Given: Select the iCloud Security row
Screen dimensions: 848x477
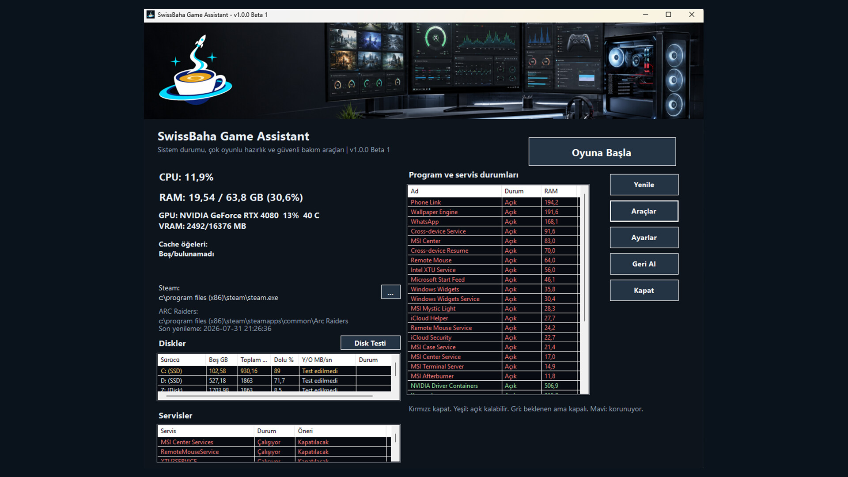Looking at the screenshot, I should tap(493, 337).
